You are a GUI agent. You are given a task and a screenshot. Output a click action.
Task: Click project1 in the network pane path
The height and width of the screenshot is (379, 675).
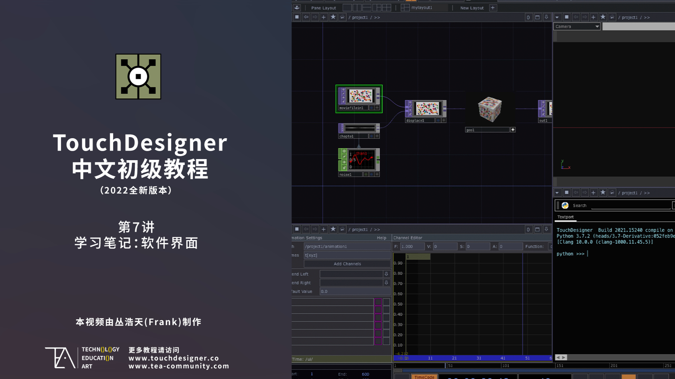(360, 17)
